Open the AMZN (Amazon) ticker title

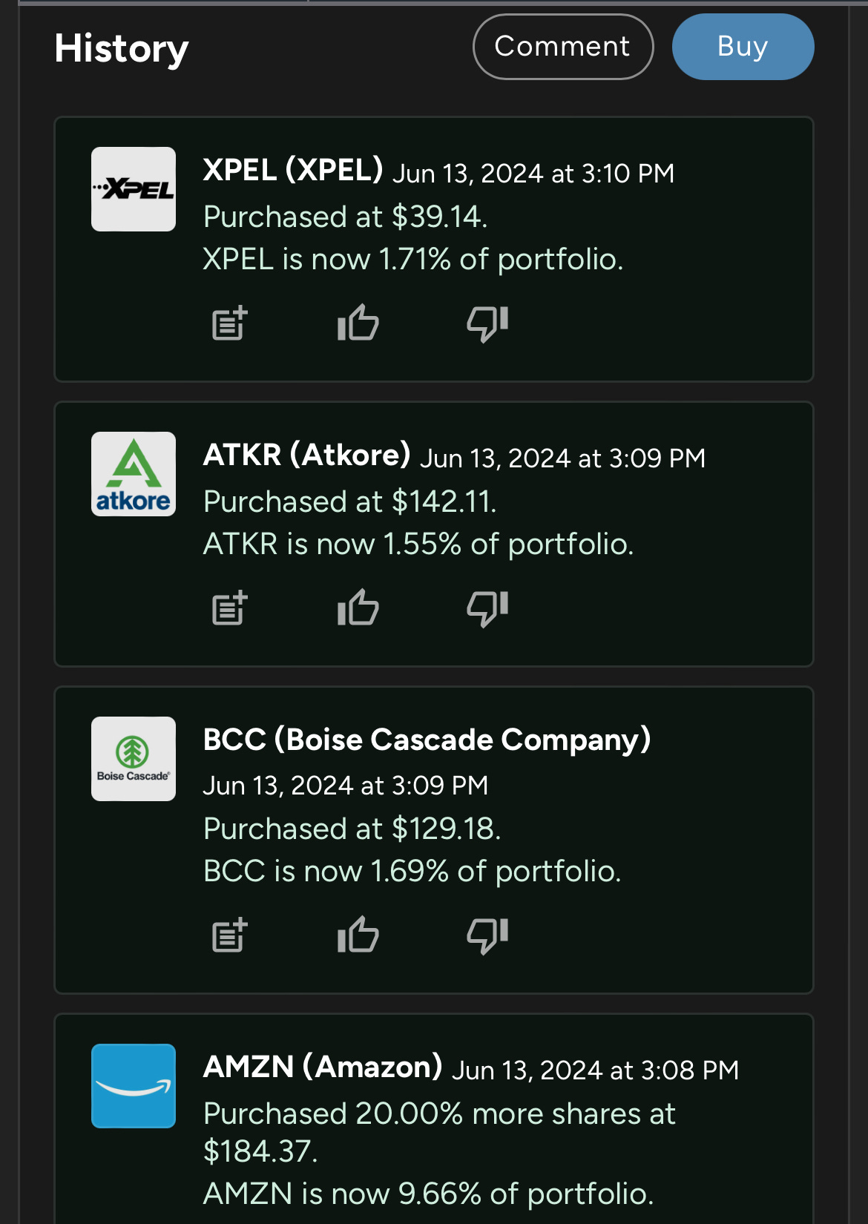[323, 1067]
